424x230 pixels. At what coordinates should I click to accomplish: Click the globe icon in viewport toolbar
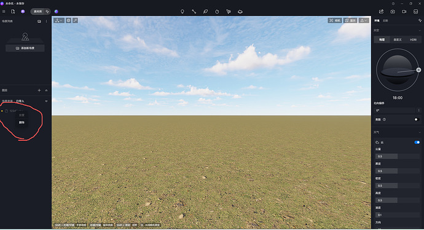[69, 20]
